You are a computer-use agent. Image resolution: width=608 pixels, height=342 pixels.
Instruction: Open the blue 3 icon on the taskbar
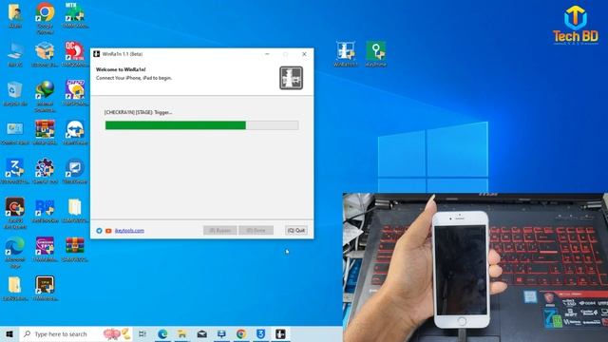point(261,333)
